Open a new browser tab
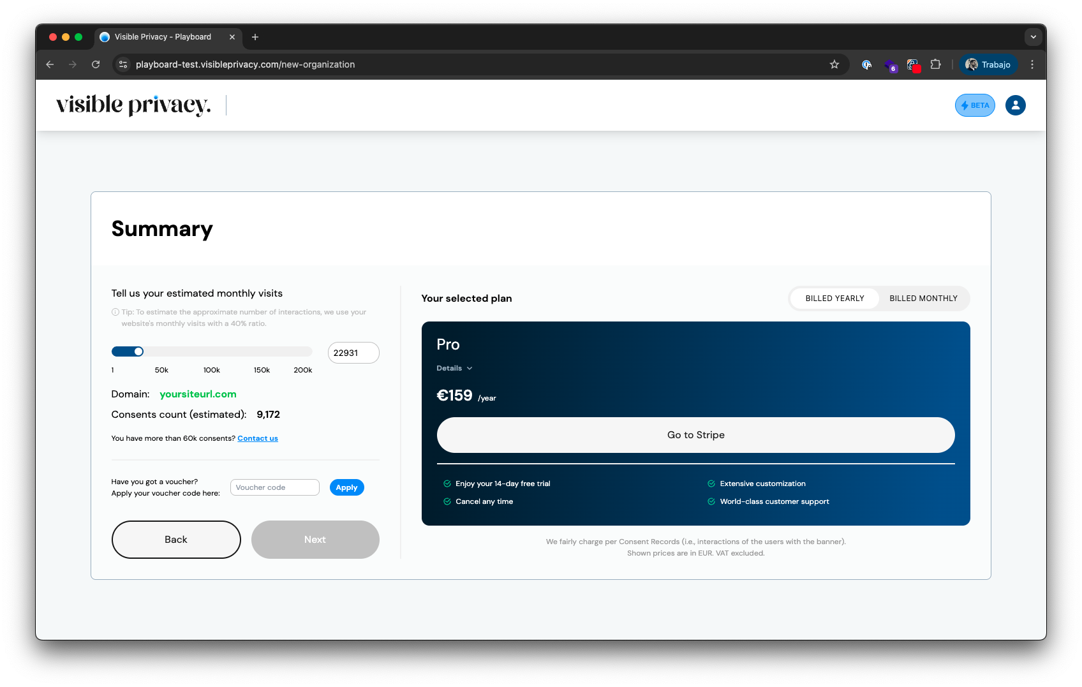Viewport: 1082px width, 687px height. 255,37
